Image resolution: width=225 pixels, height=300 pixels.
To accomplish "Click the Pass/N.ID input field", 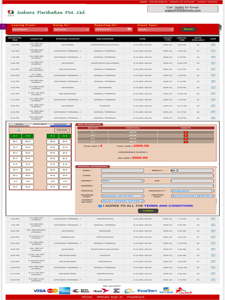I will pyautogui.click(x=122, y=191).
